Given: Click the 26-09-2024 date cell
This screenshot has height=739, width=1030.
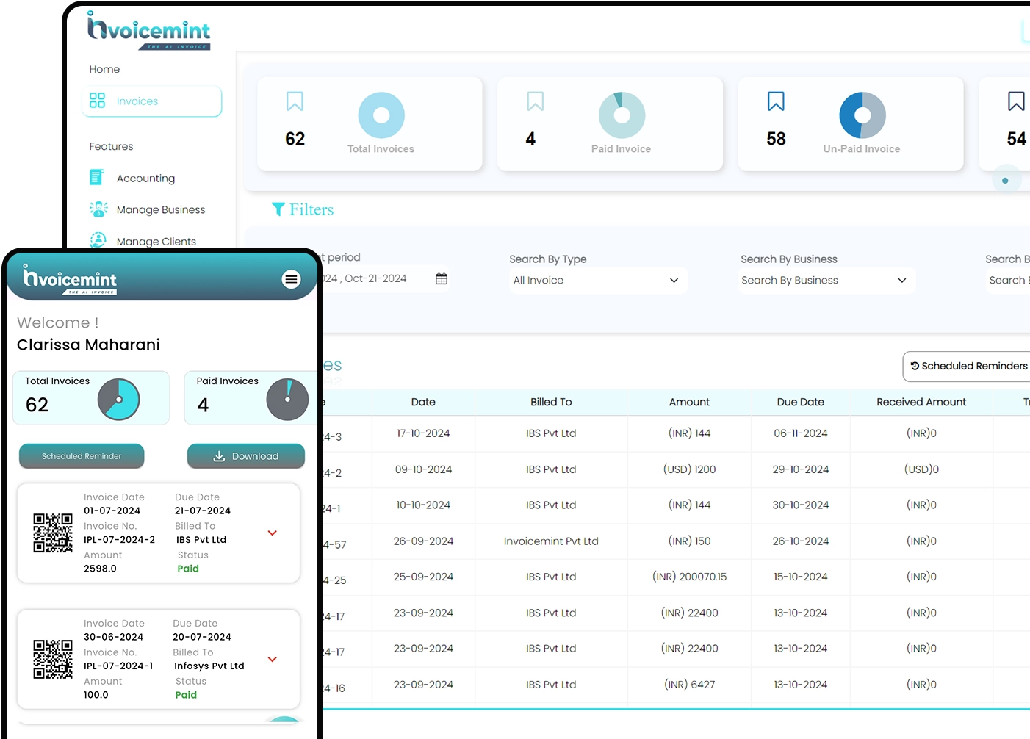Looking at the screenshot, I should pos(423,541).
